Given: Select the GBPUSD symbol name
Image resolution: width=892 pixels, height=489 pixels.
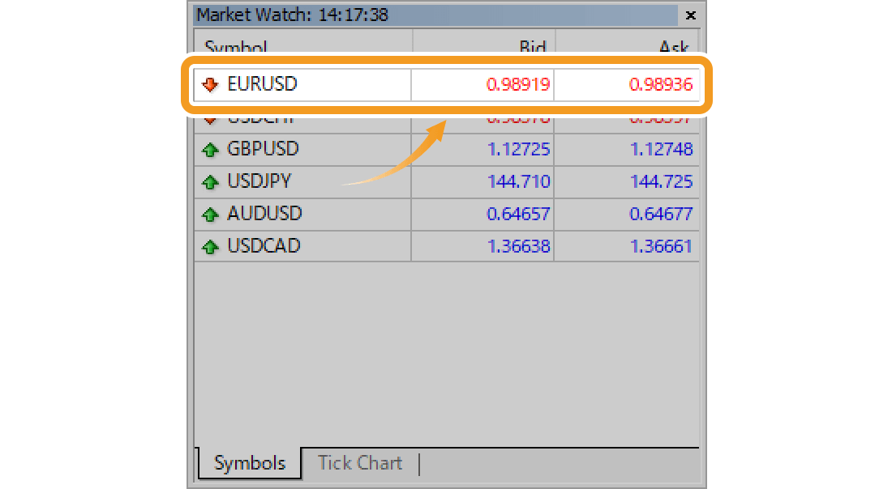Looking at the screenshot, I should click(x=263, y=149).
